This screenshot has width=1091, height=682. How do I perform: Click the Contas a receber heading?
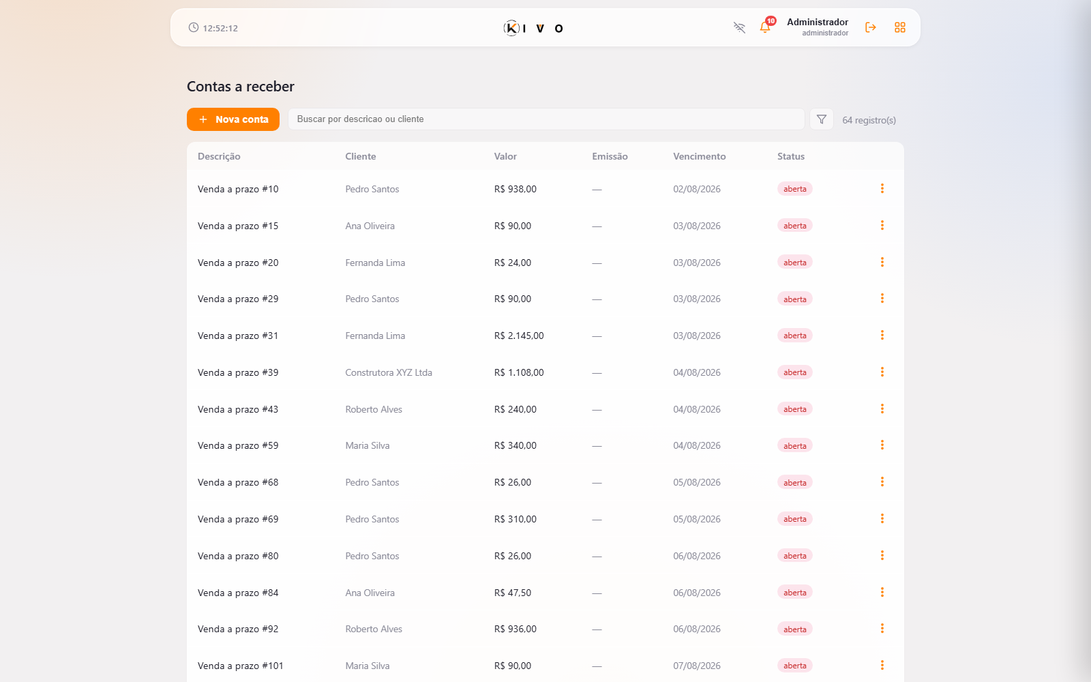241,87
